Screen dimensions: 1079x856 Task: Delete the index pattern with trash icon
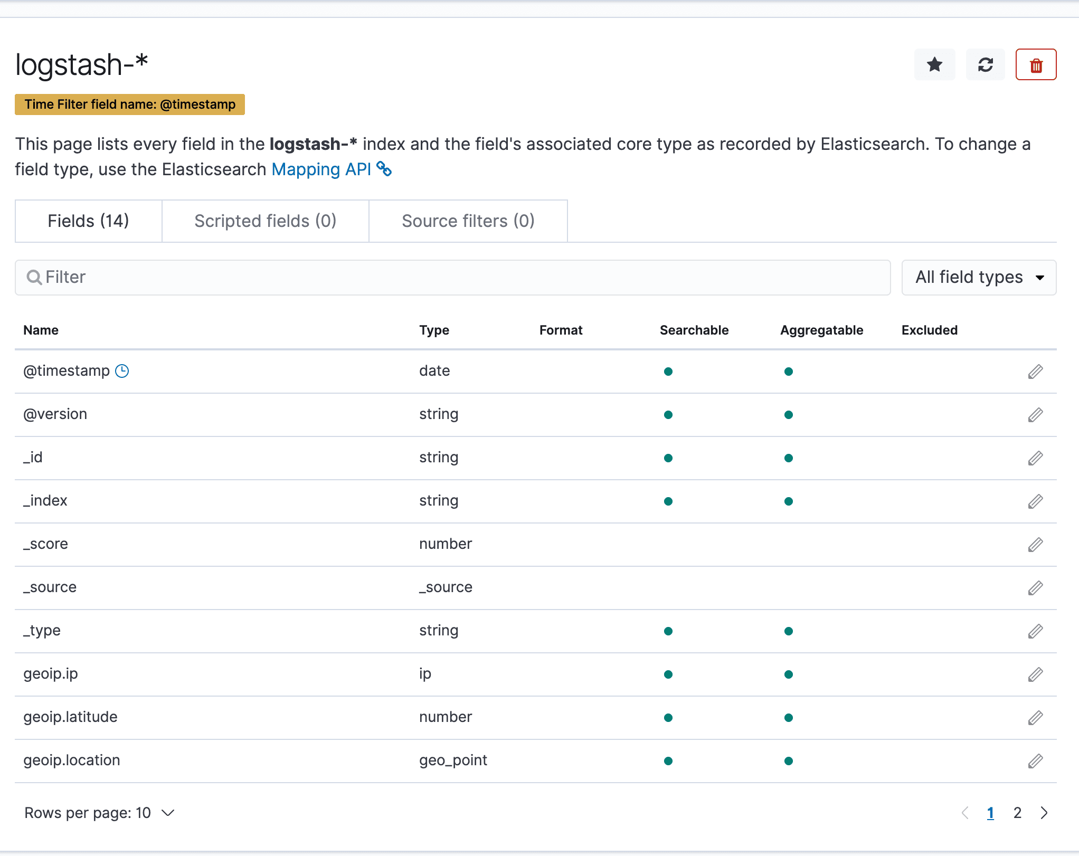click(x=1035, y=64)
